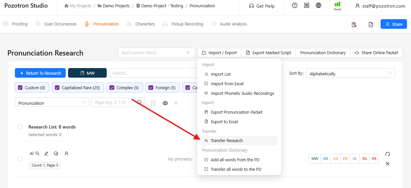Click the AI search icon on word row
Screen dimensions: 411x188
pyautogui.click(x=35, y=153)
